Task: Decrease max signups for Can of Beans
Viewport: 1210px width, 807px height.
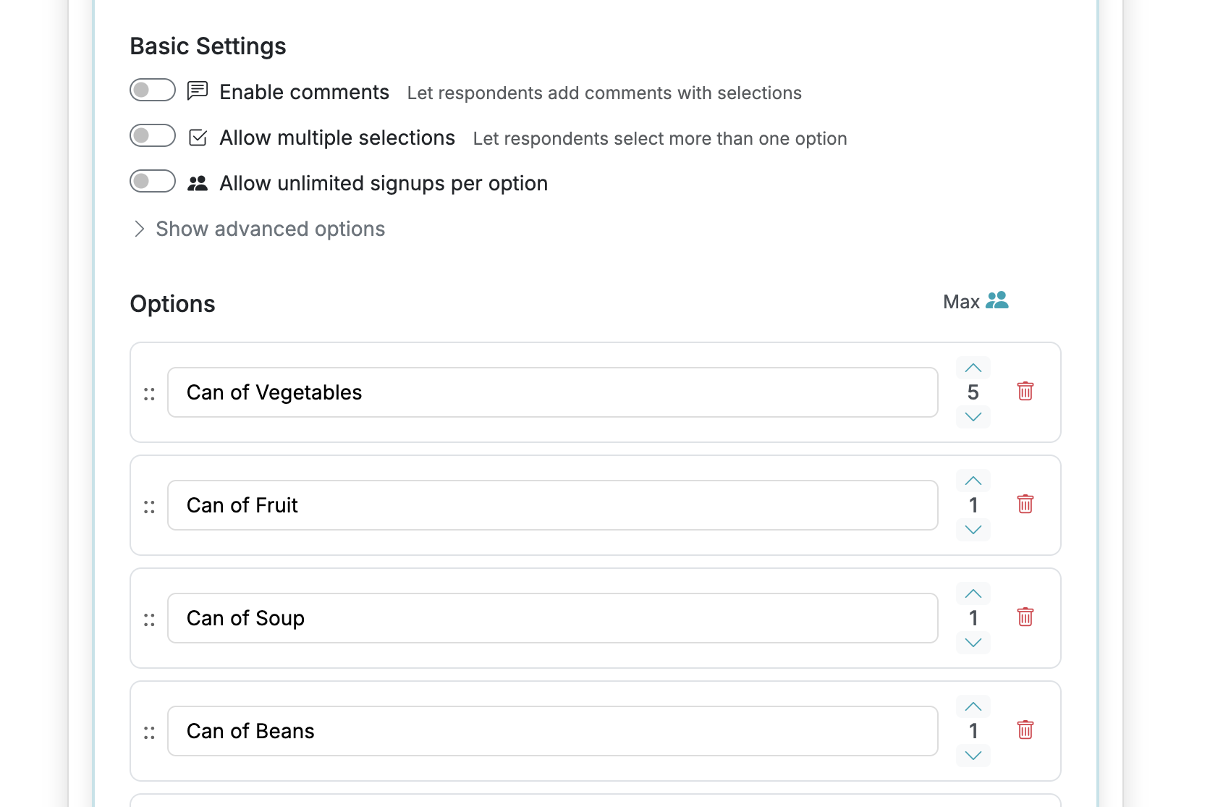Action: pos(973,755)
